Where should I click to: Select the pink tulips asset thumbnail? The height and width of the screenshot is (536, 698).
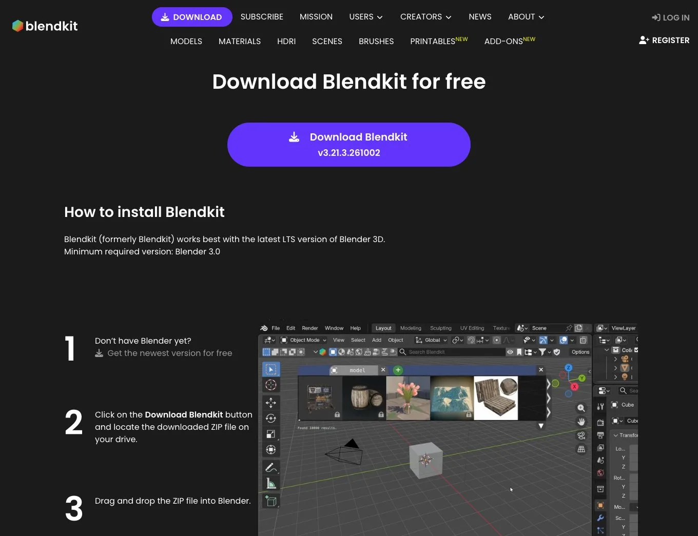(x=408, y=398)
